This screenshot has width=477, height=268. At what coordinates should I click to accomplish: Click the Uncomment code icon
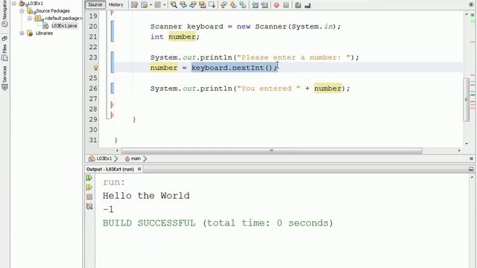(308, 5)
